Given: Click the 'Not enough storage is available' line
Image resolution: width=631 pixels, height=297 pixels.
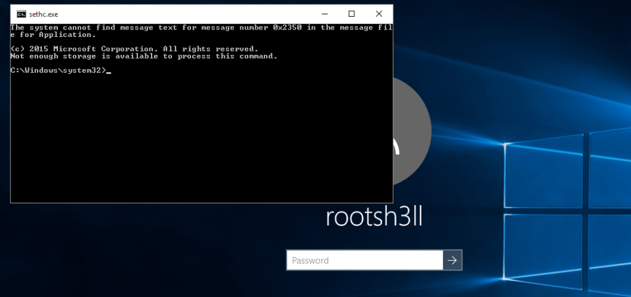Looking at the screenshot, I should (144, 56).
